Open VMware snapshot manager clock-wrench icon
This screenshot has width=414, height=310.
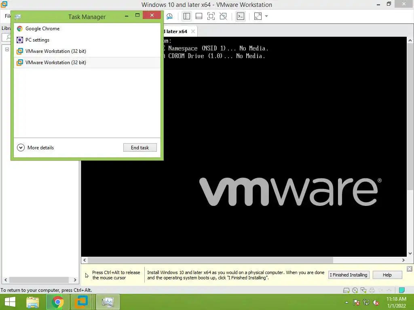(169, 16)
